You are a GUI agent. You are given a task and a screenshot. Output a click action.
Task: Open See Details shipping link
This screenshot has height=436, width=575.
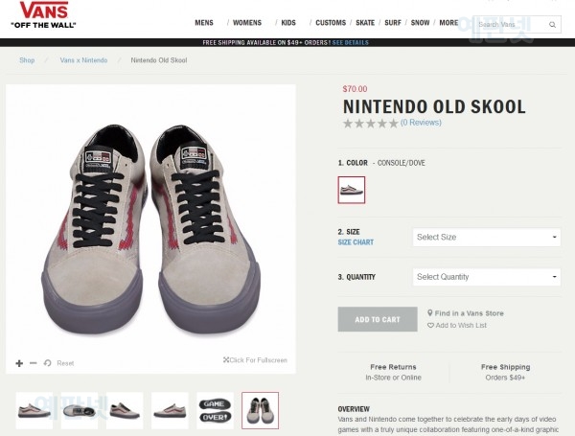[x=350, y=42]
